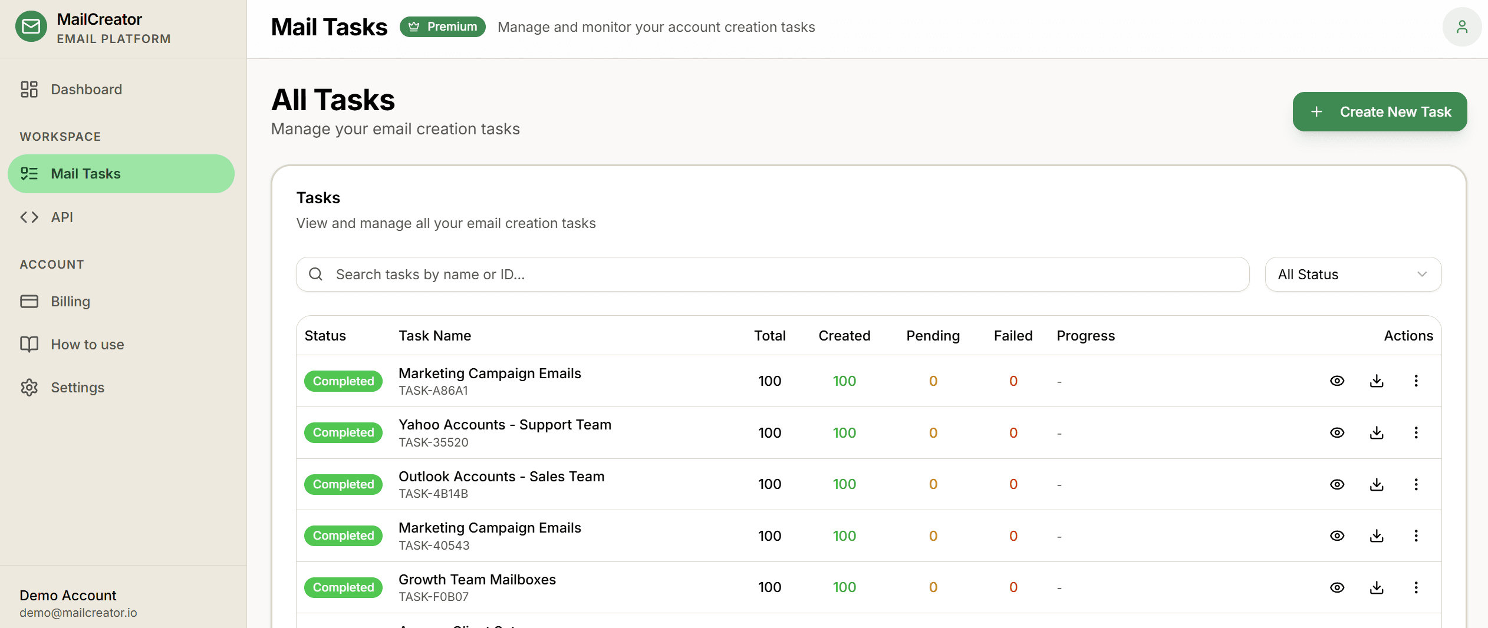
Task: Click the Failed column header
Action: pyautogui.click(x=1013, y=336)
